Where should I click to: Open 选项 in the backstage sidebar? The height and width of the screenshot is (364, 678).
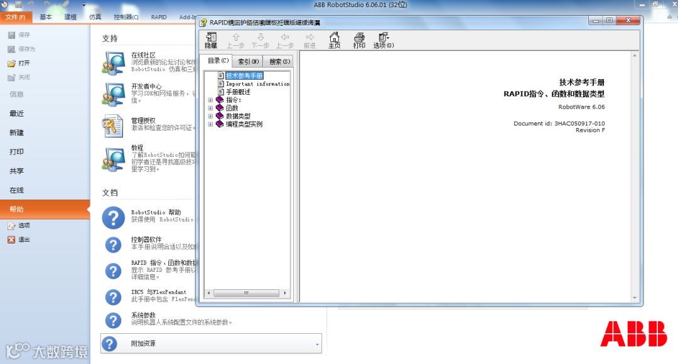coord(19,225)
